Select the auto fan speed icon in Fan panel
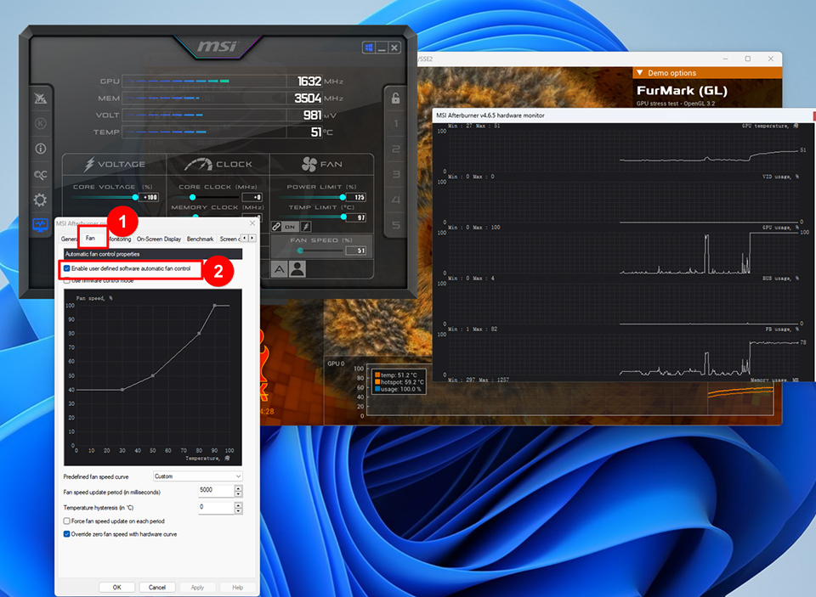Image resolution: width=816 pixels, height=597 pixels. pyautogui.click(x=279, y=269)
